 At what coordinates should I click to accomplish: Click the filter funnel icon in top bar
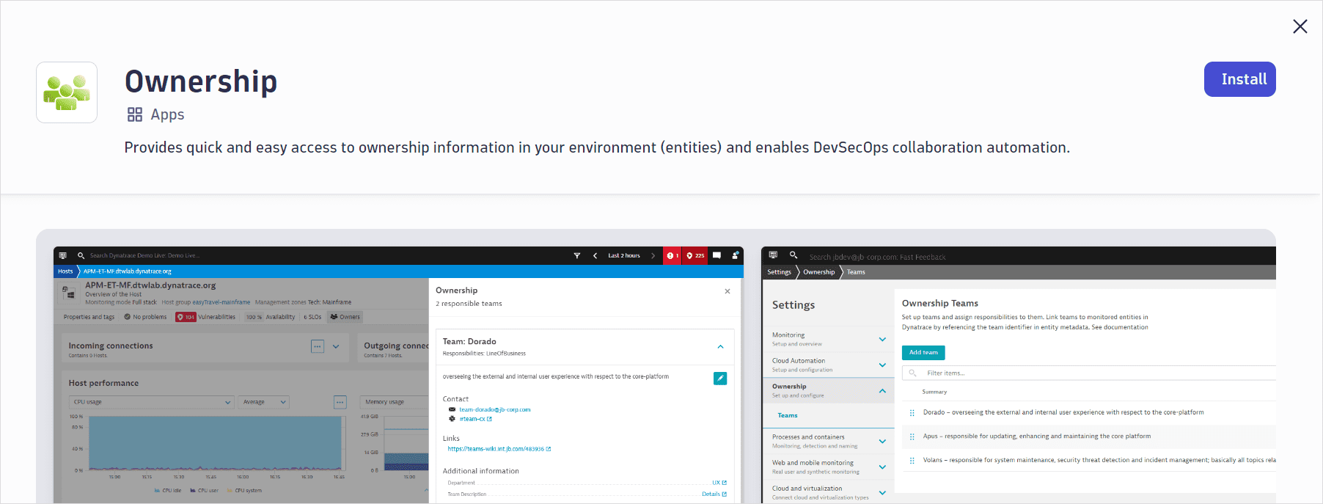pyautogui.click(x=576, y=255)
